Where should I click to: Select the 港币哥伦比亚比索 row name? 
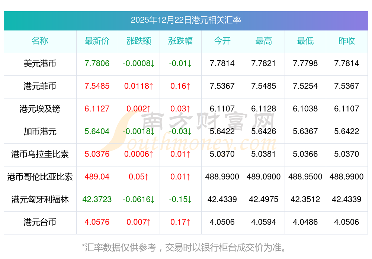tap(40, 177)
